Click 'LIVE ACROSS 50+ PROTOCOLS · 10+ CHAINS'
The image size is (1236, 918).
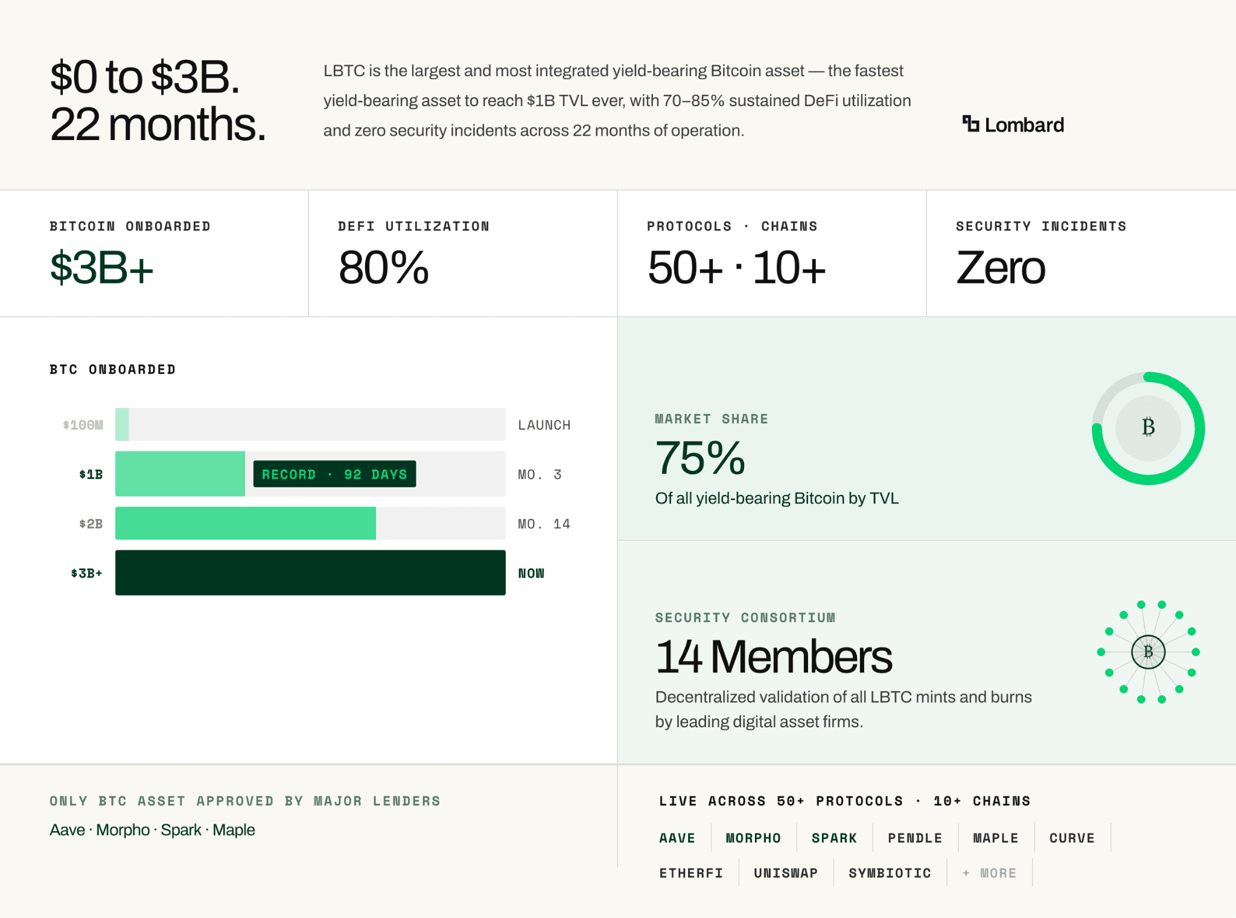(x=844, y=801)
